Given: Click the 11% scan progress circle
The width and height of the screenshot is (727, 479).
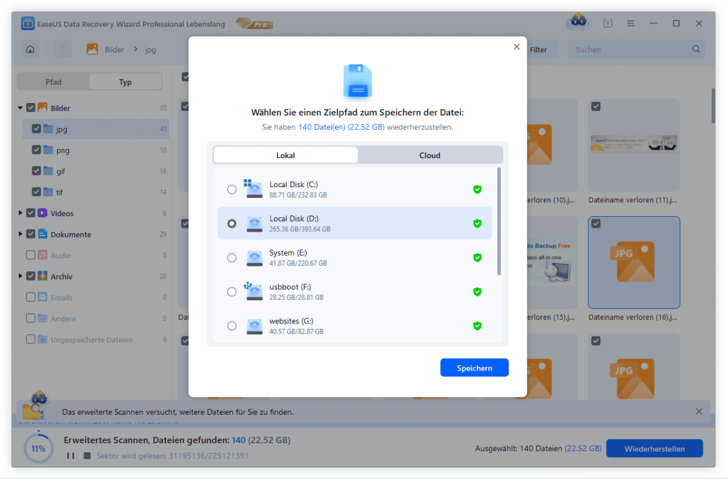Looking at the screenshot, I should [39, 449].
